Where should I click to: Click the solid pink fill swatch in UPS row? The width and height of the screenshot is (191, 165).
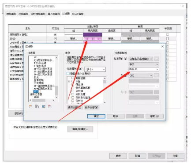click(x=93, y=42)
